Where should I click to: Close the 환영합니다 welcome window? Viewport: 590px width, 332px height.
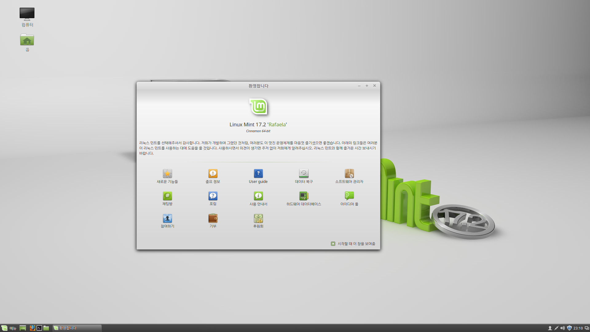point(374,86)
